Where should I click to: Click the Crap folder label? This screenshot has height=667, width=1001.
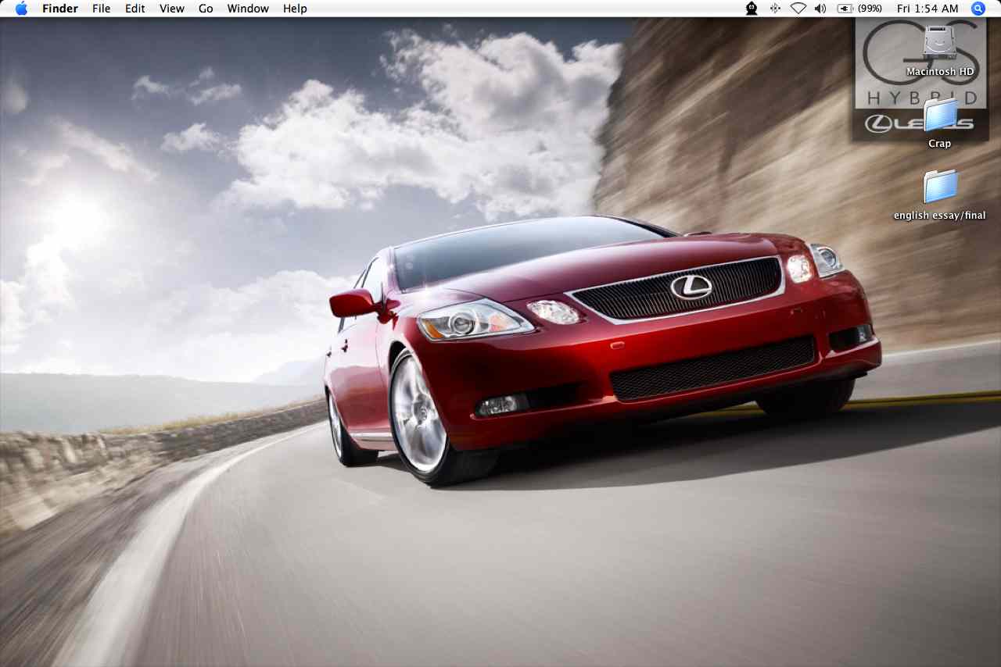[x=940, y=144]
